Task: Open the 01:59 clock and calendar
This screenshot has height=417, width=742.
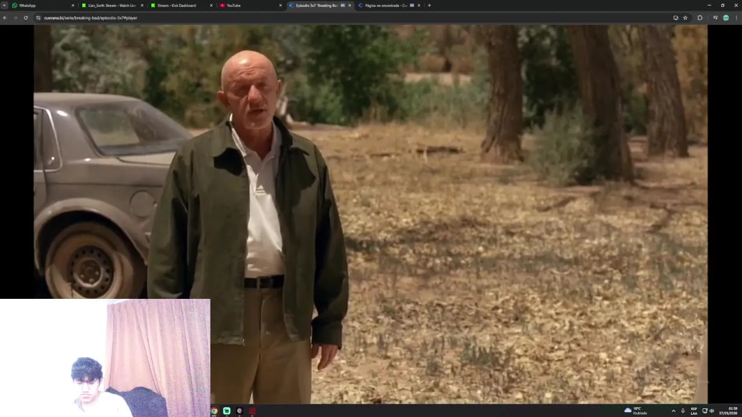Action: click(x=728, y=411)
